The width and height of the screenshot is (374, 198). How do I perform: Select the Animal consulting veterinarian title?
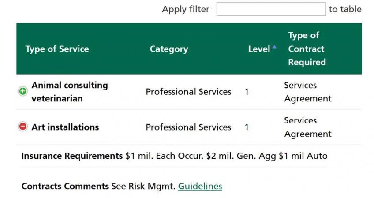coord(69,92)
